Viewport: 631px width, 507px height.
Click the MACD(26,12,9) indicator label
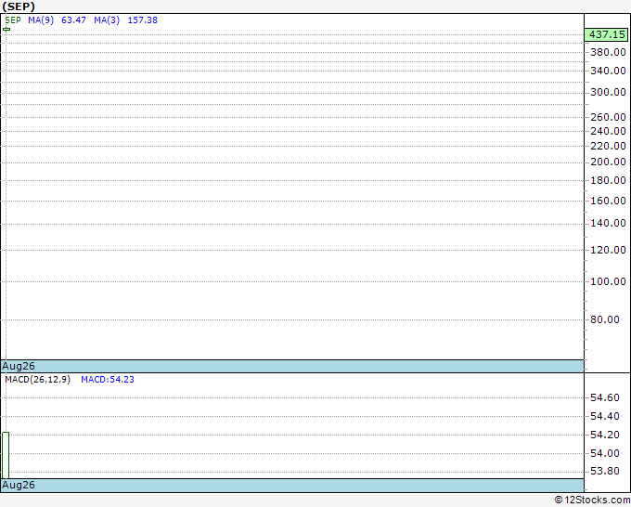click(x=38, y=380)
